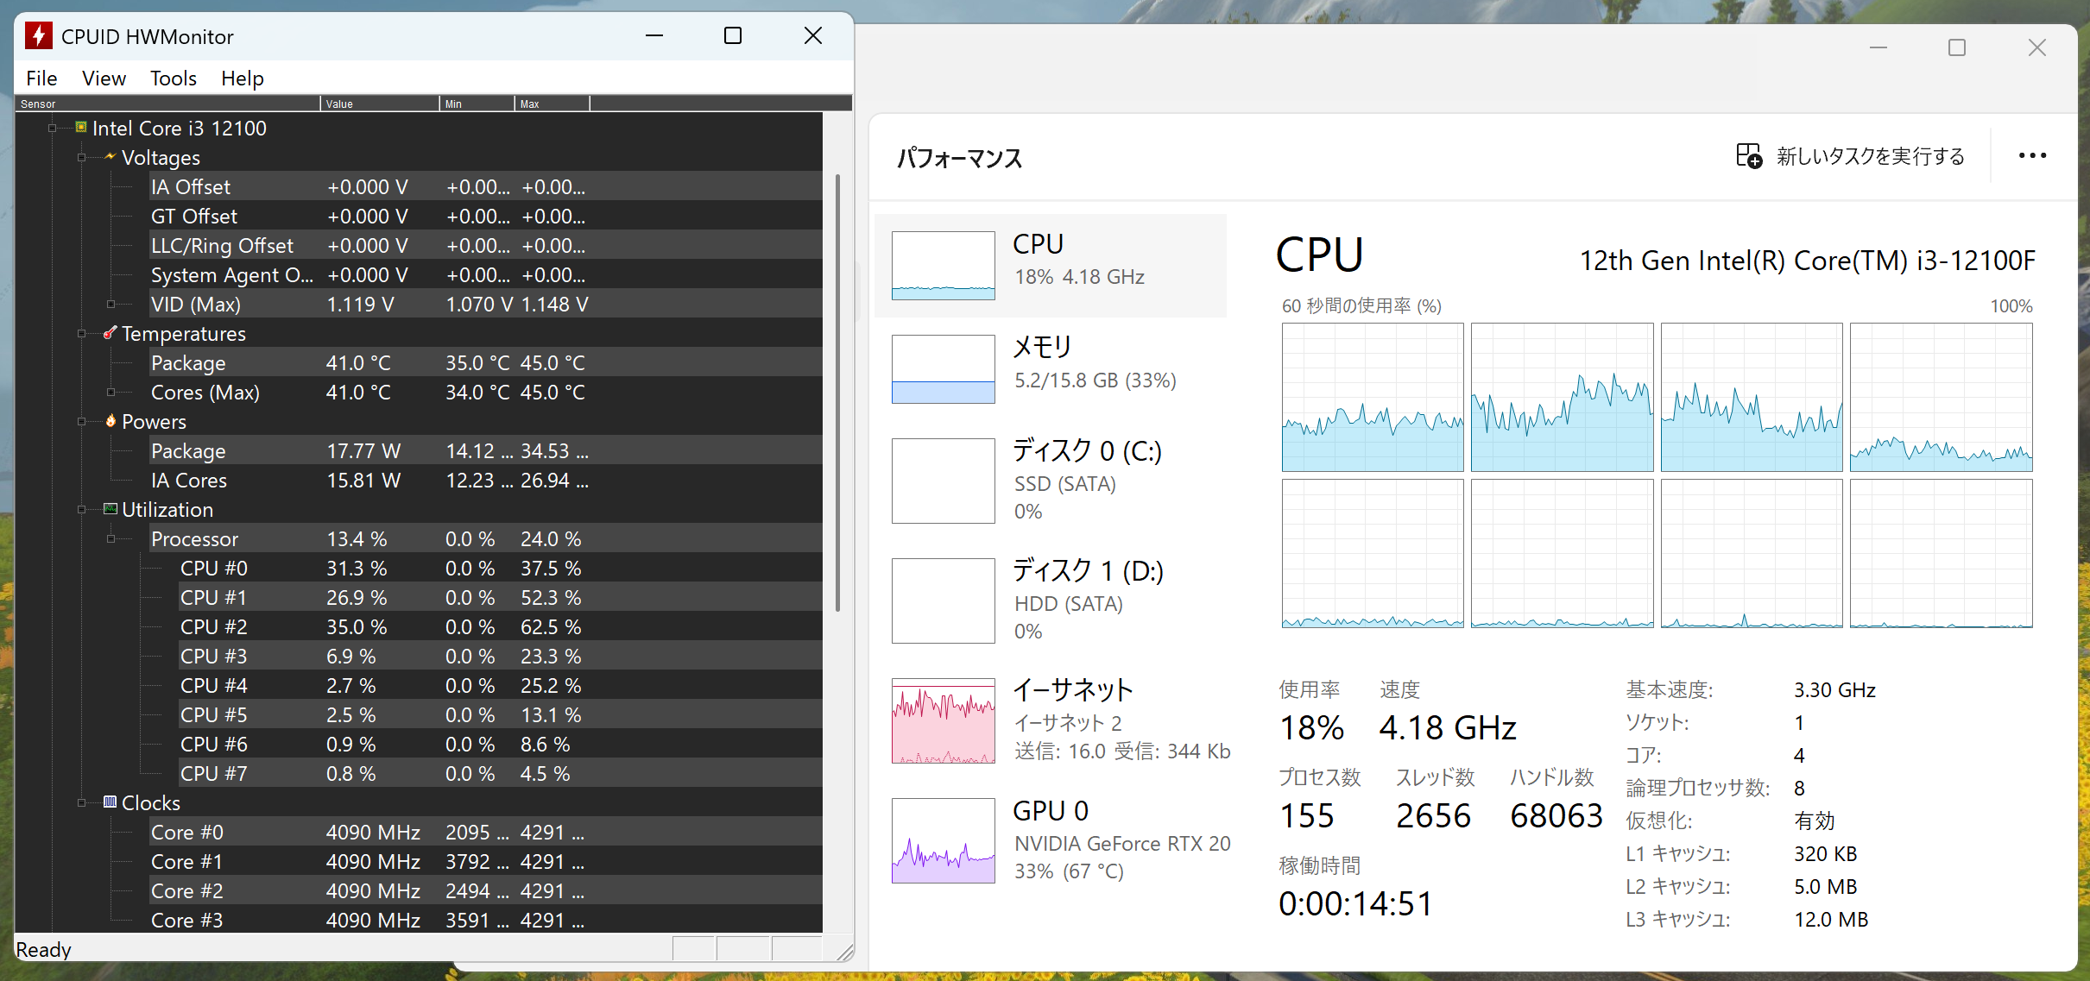2090x981 pixels.
Task: Click '新しいタスクを実行する' in Task Manager
Action: pos(1870,156)
